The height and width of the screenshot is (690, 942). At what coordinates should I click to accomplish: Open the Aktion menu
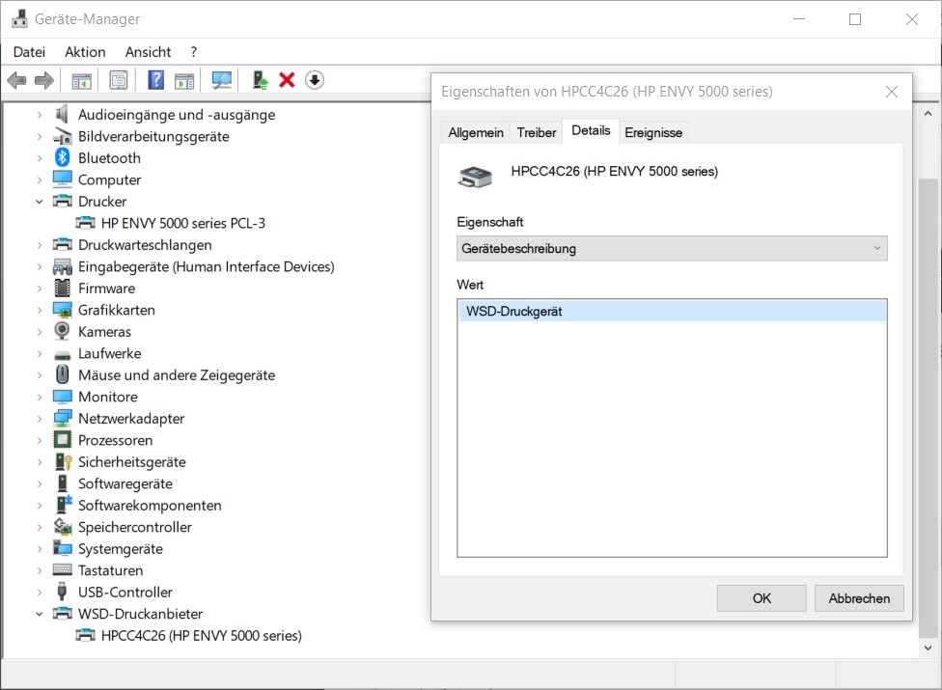[85, 52]
